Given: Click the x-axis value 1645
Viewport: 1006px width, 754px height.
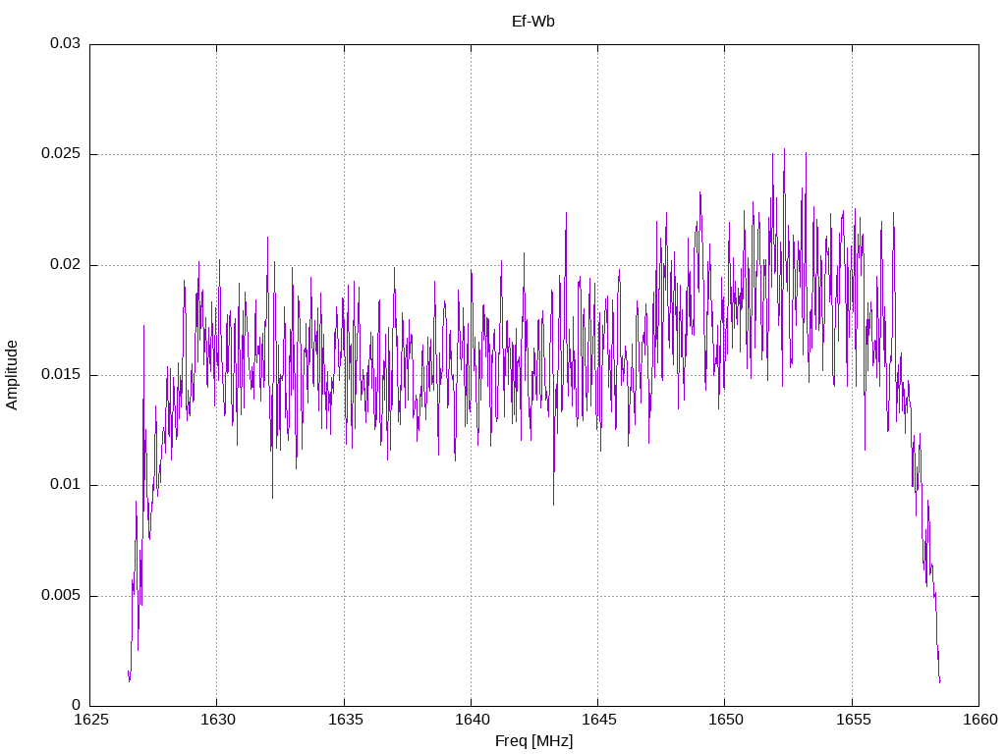Looking at the screenshot, I should click(x=598, y=720).
